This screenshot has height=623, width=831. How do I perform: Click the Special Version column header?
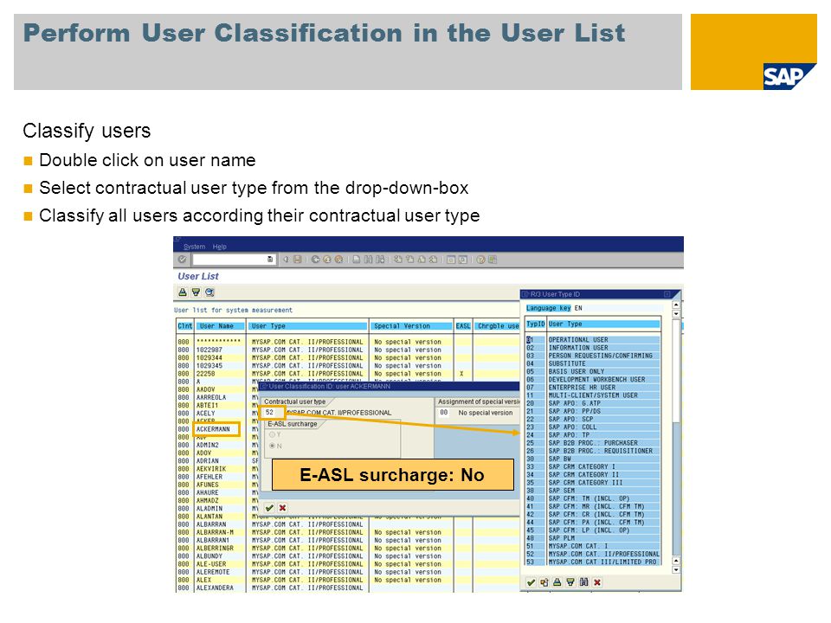(x=411, y=326)
